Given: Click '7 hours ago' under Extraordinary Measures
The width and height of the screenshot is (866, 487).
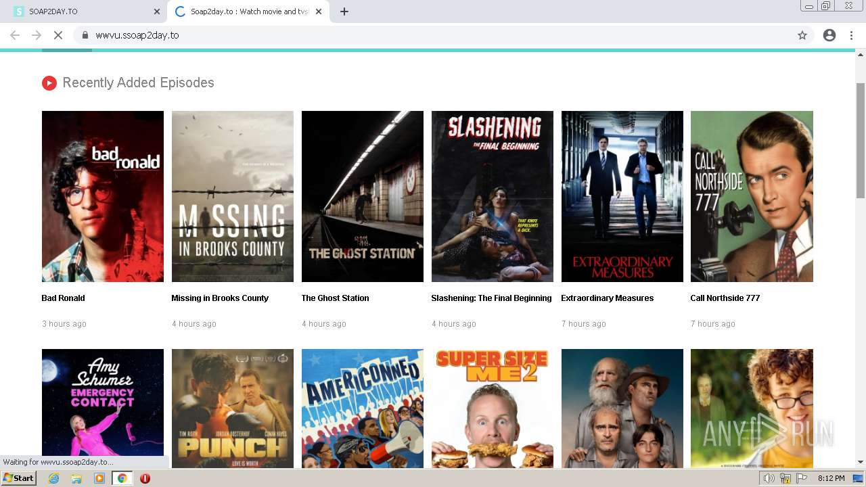Looking at the screenshot, I should (583, 324).
